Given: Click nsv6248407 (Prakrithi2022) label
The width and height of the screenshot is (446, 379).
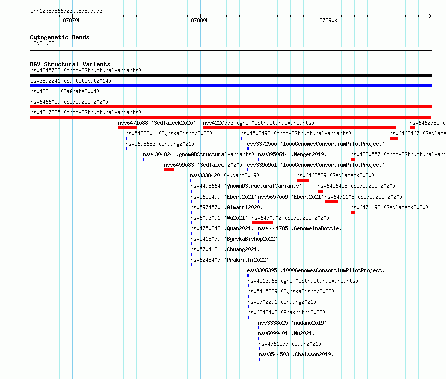Looking at the screenshot, I should click(x=230, y=260).
